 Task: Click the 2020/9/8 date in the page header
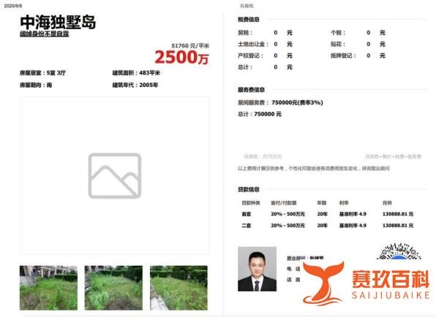click(13, 6)
